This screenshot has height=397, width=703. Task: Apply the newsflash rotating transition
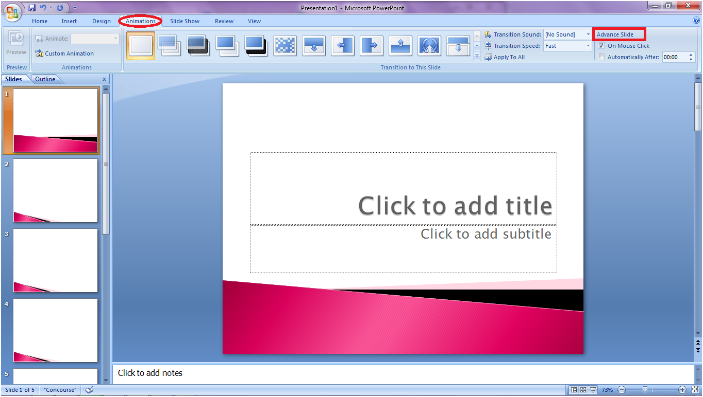(x=429, y=46)
